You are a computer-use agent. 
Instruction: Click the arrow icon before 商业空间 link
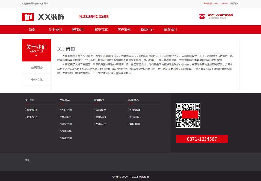click(x=60, y=138)
